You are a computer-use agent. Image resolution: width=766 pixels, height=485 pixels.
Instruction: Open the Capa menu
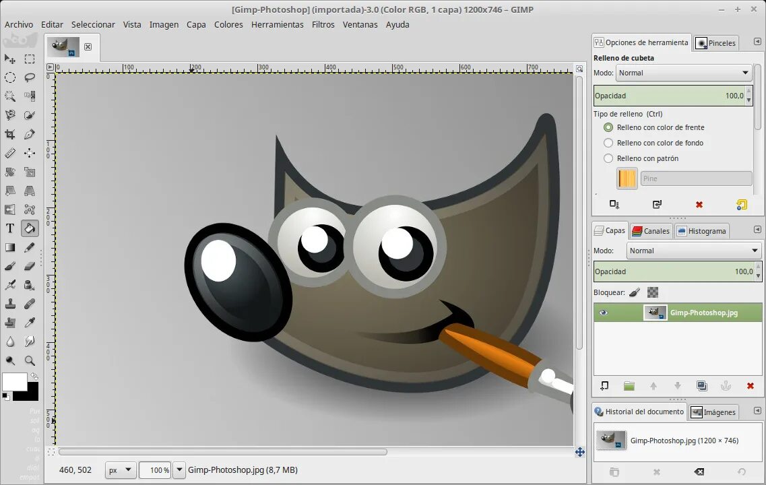tap(196, 24)
